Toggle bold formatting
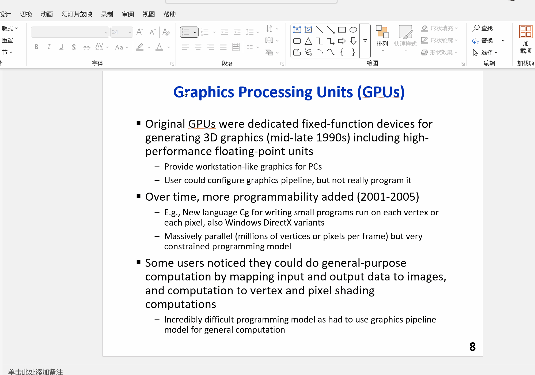 pos(36,47)
